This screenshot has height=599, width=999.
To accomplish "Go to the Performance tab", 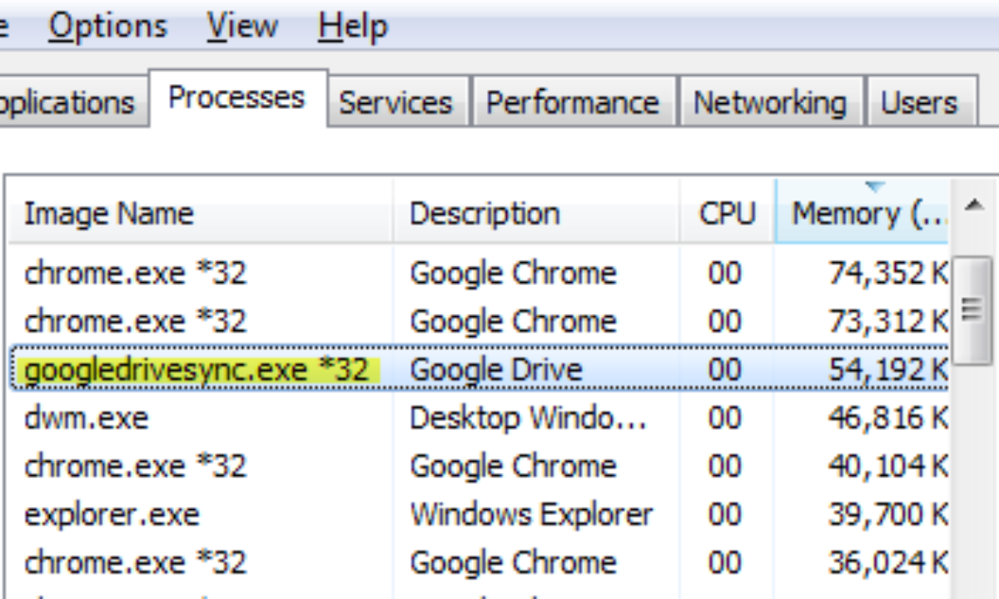I will [x=573, y=103].
